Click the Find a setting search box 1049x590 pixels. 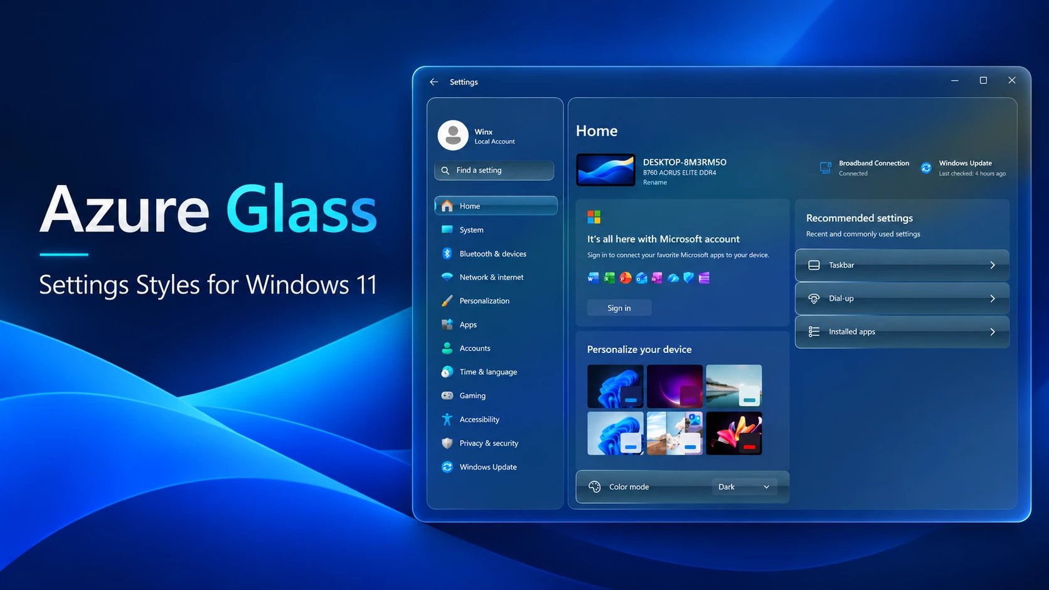(x=494, y=171)
